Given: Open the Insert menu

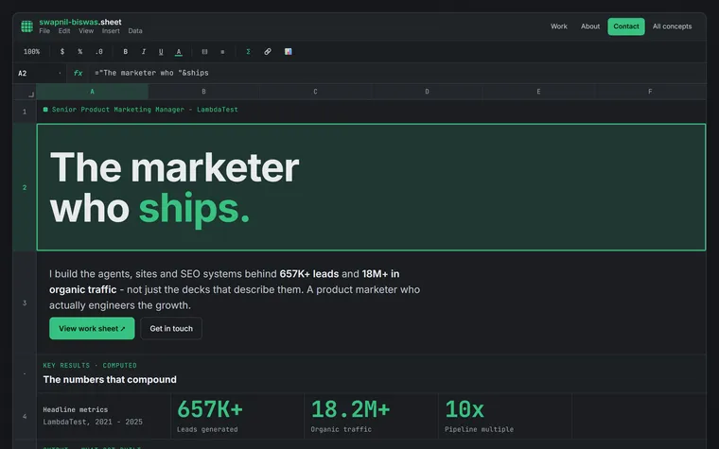Looking at the screenshot, I should coord(111,31).
